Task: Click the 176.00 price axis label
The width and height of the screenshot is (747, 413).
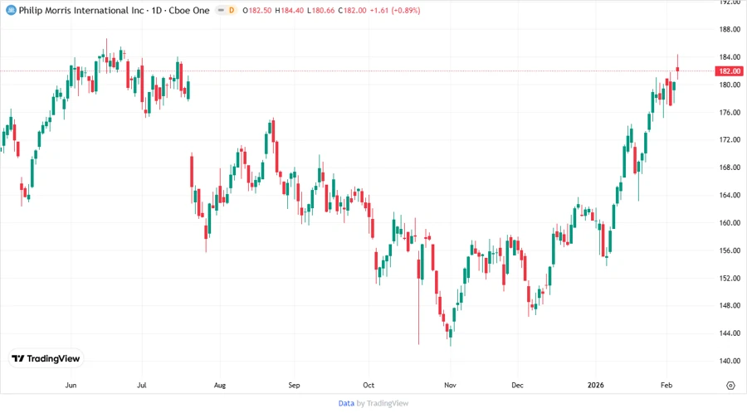Action: click(730, 112)
